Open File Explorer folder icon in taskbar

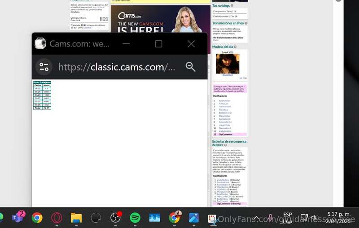click(x=76, y=218)
